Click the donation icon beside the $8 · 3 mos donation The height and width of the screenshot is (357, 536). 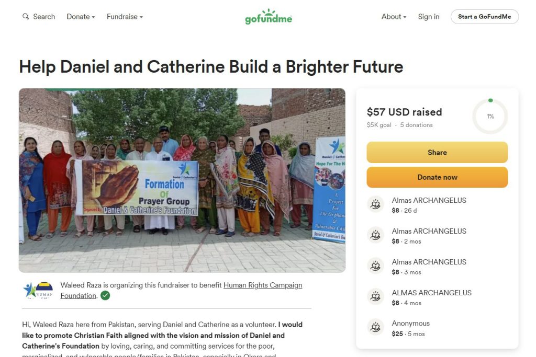click(375, 267)
